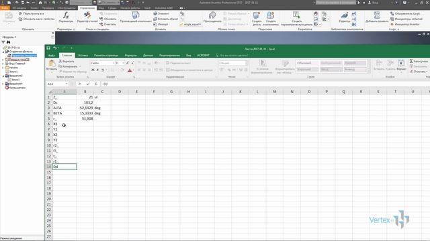Click Inventor Undo in quick access toolbar
This screenshot has width=430, height=241.
28,3
